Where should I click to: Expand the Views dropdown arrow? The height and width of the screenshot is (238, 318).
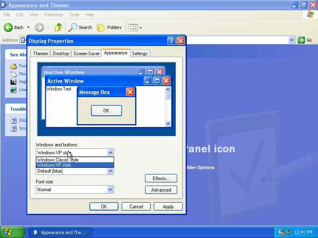coord(141,27)
